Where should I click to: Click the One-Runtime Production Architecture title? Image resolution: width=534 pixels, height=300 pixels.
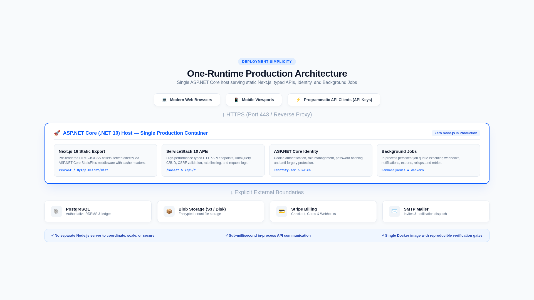tap(267, 74)
